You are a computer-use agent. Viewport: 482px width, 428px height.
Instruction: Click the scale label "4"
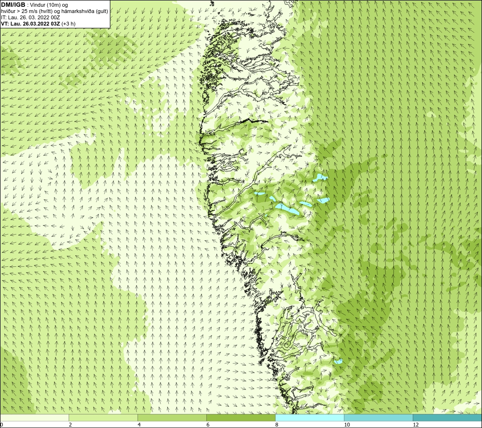click(139, 425)
